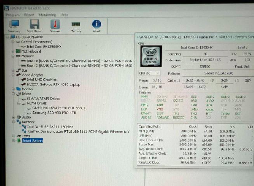Click the Smart Battery icon
The height and width of the screenshot is (186, 254).
pos(19,140)
